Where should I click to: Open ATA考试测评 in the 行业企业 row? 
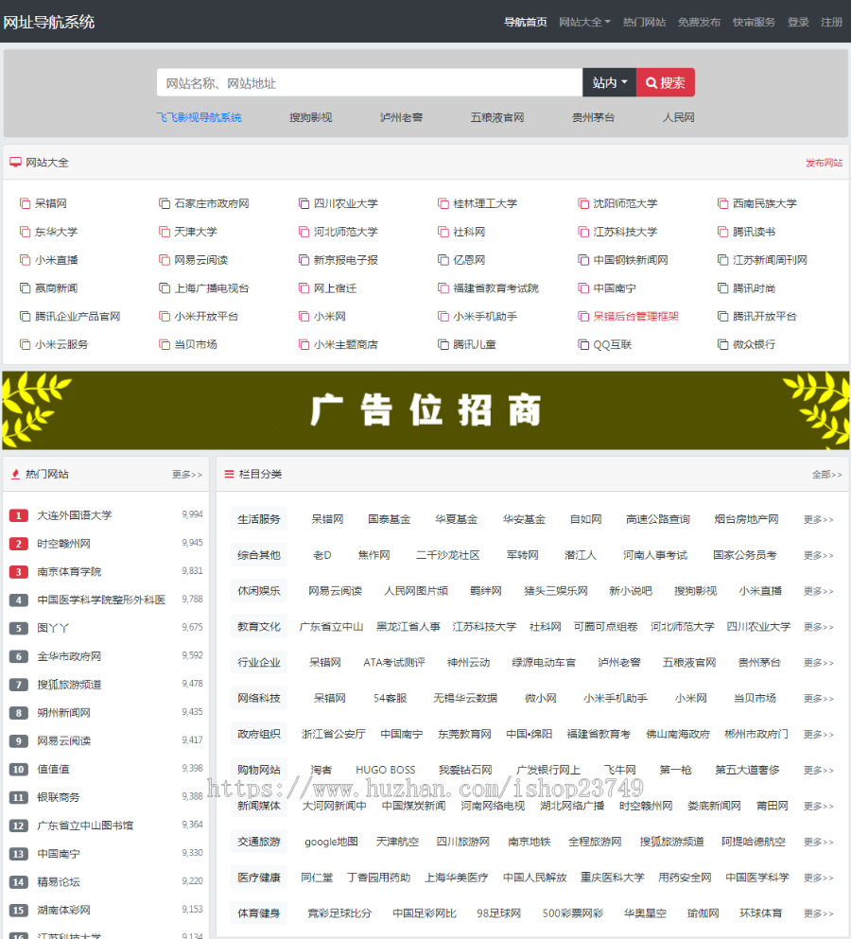click(x=394, y=662)
